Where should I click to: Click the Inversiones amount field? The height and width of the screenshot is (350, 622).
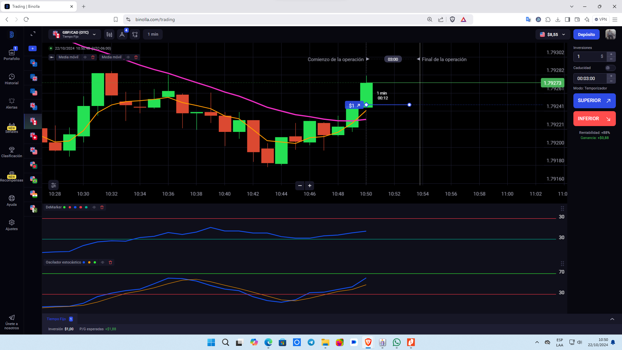(x=590, y=57)
